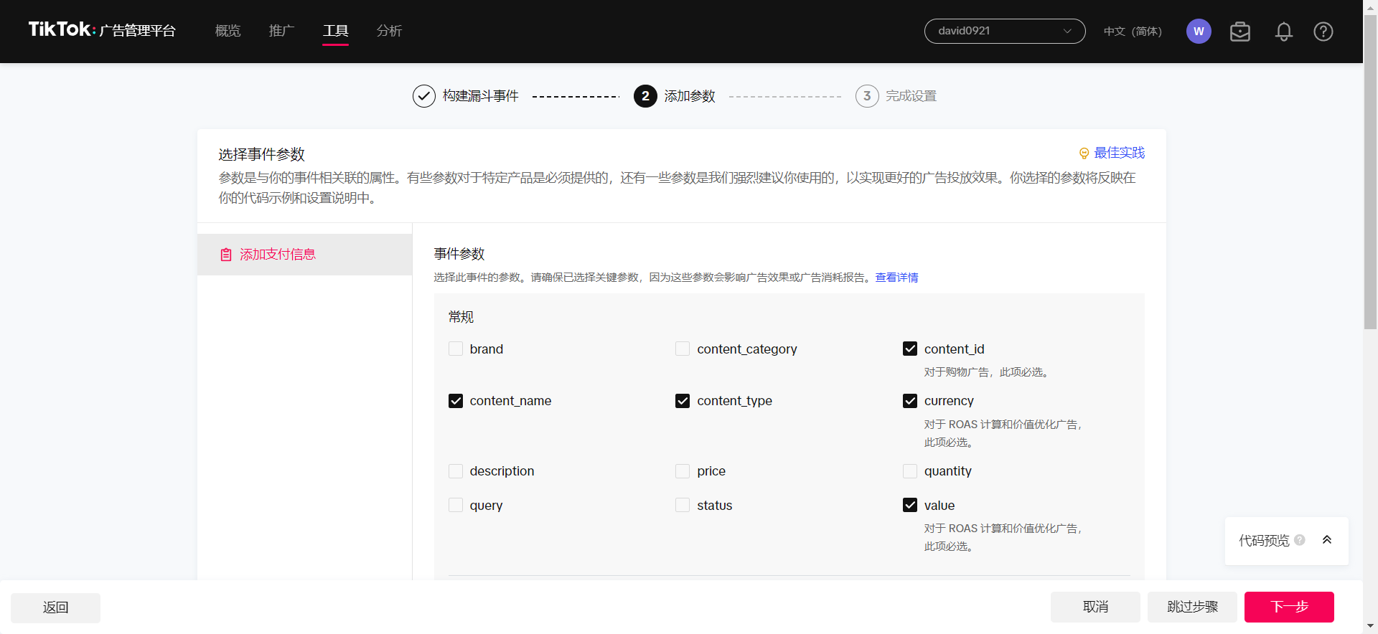Image resolution: width=1378 pixels, height=634 pixels.
Task: Click the 构建漏斗事件 step label
Action: click(480, 96)
